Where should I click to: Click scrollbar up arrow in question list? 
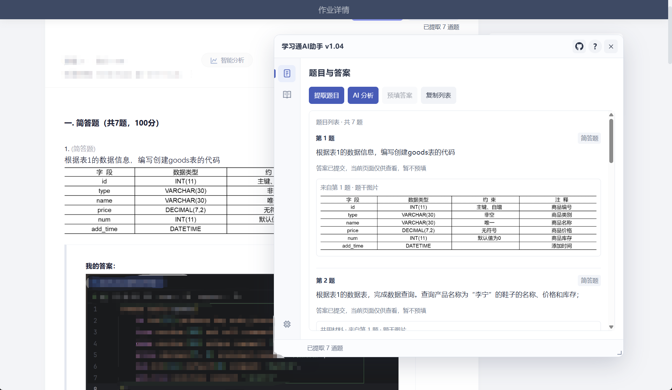pos(611,115)
